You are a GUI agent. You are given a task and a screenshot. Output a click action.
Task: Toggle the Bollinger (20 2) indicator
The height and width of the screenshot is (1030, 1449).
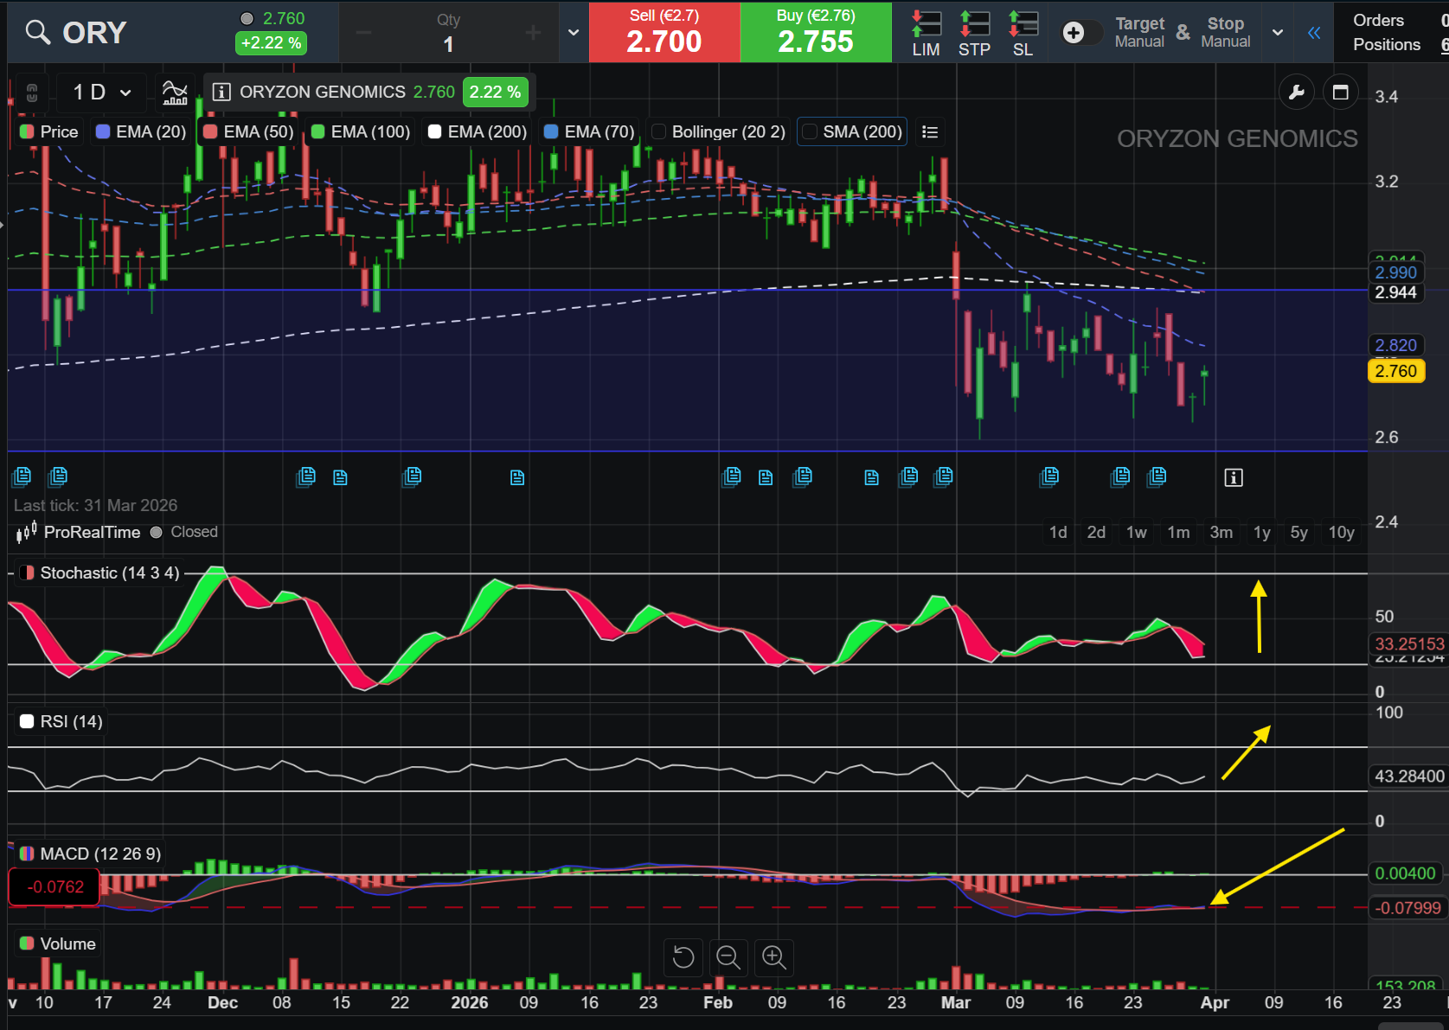(719, 131)
